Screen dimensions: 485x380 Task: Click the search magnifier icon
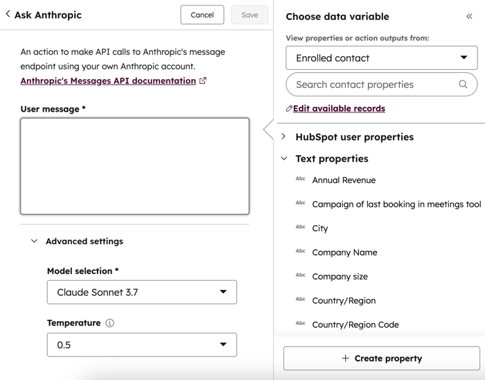[463, 85]
